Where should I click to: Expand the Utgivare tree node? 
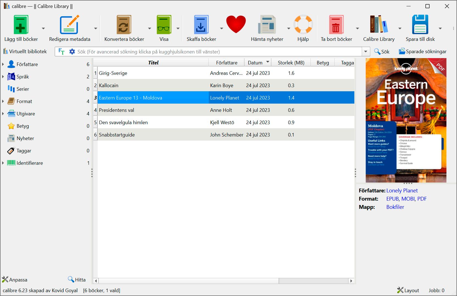pyautogui.click(x=3, y=114)
